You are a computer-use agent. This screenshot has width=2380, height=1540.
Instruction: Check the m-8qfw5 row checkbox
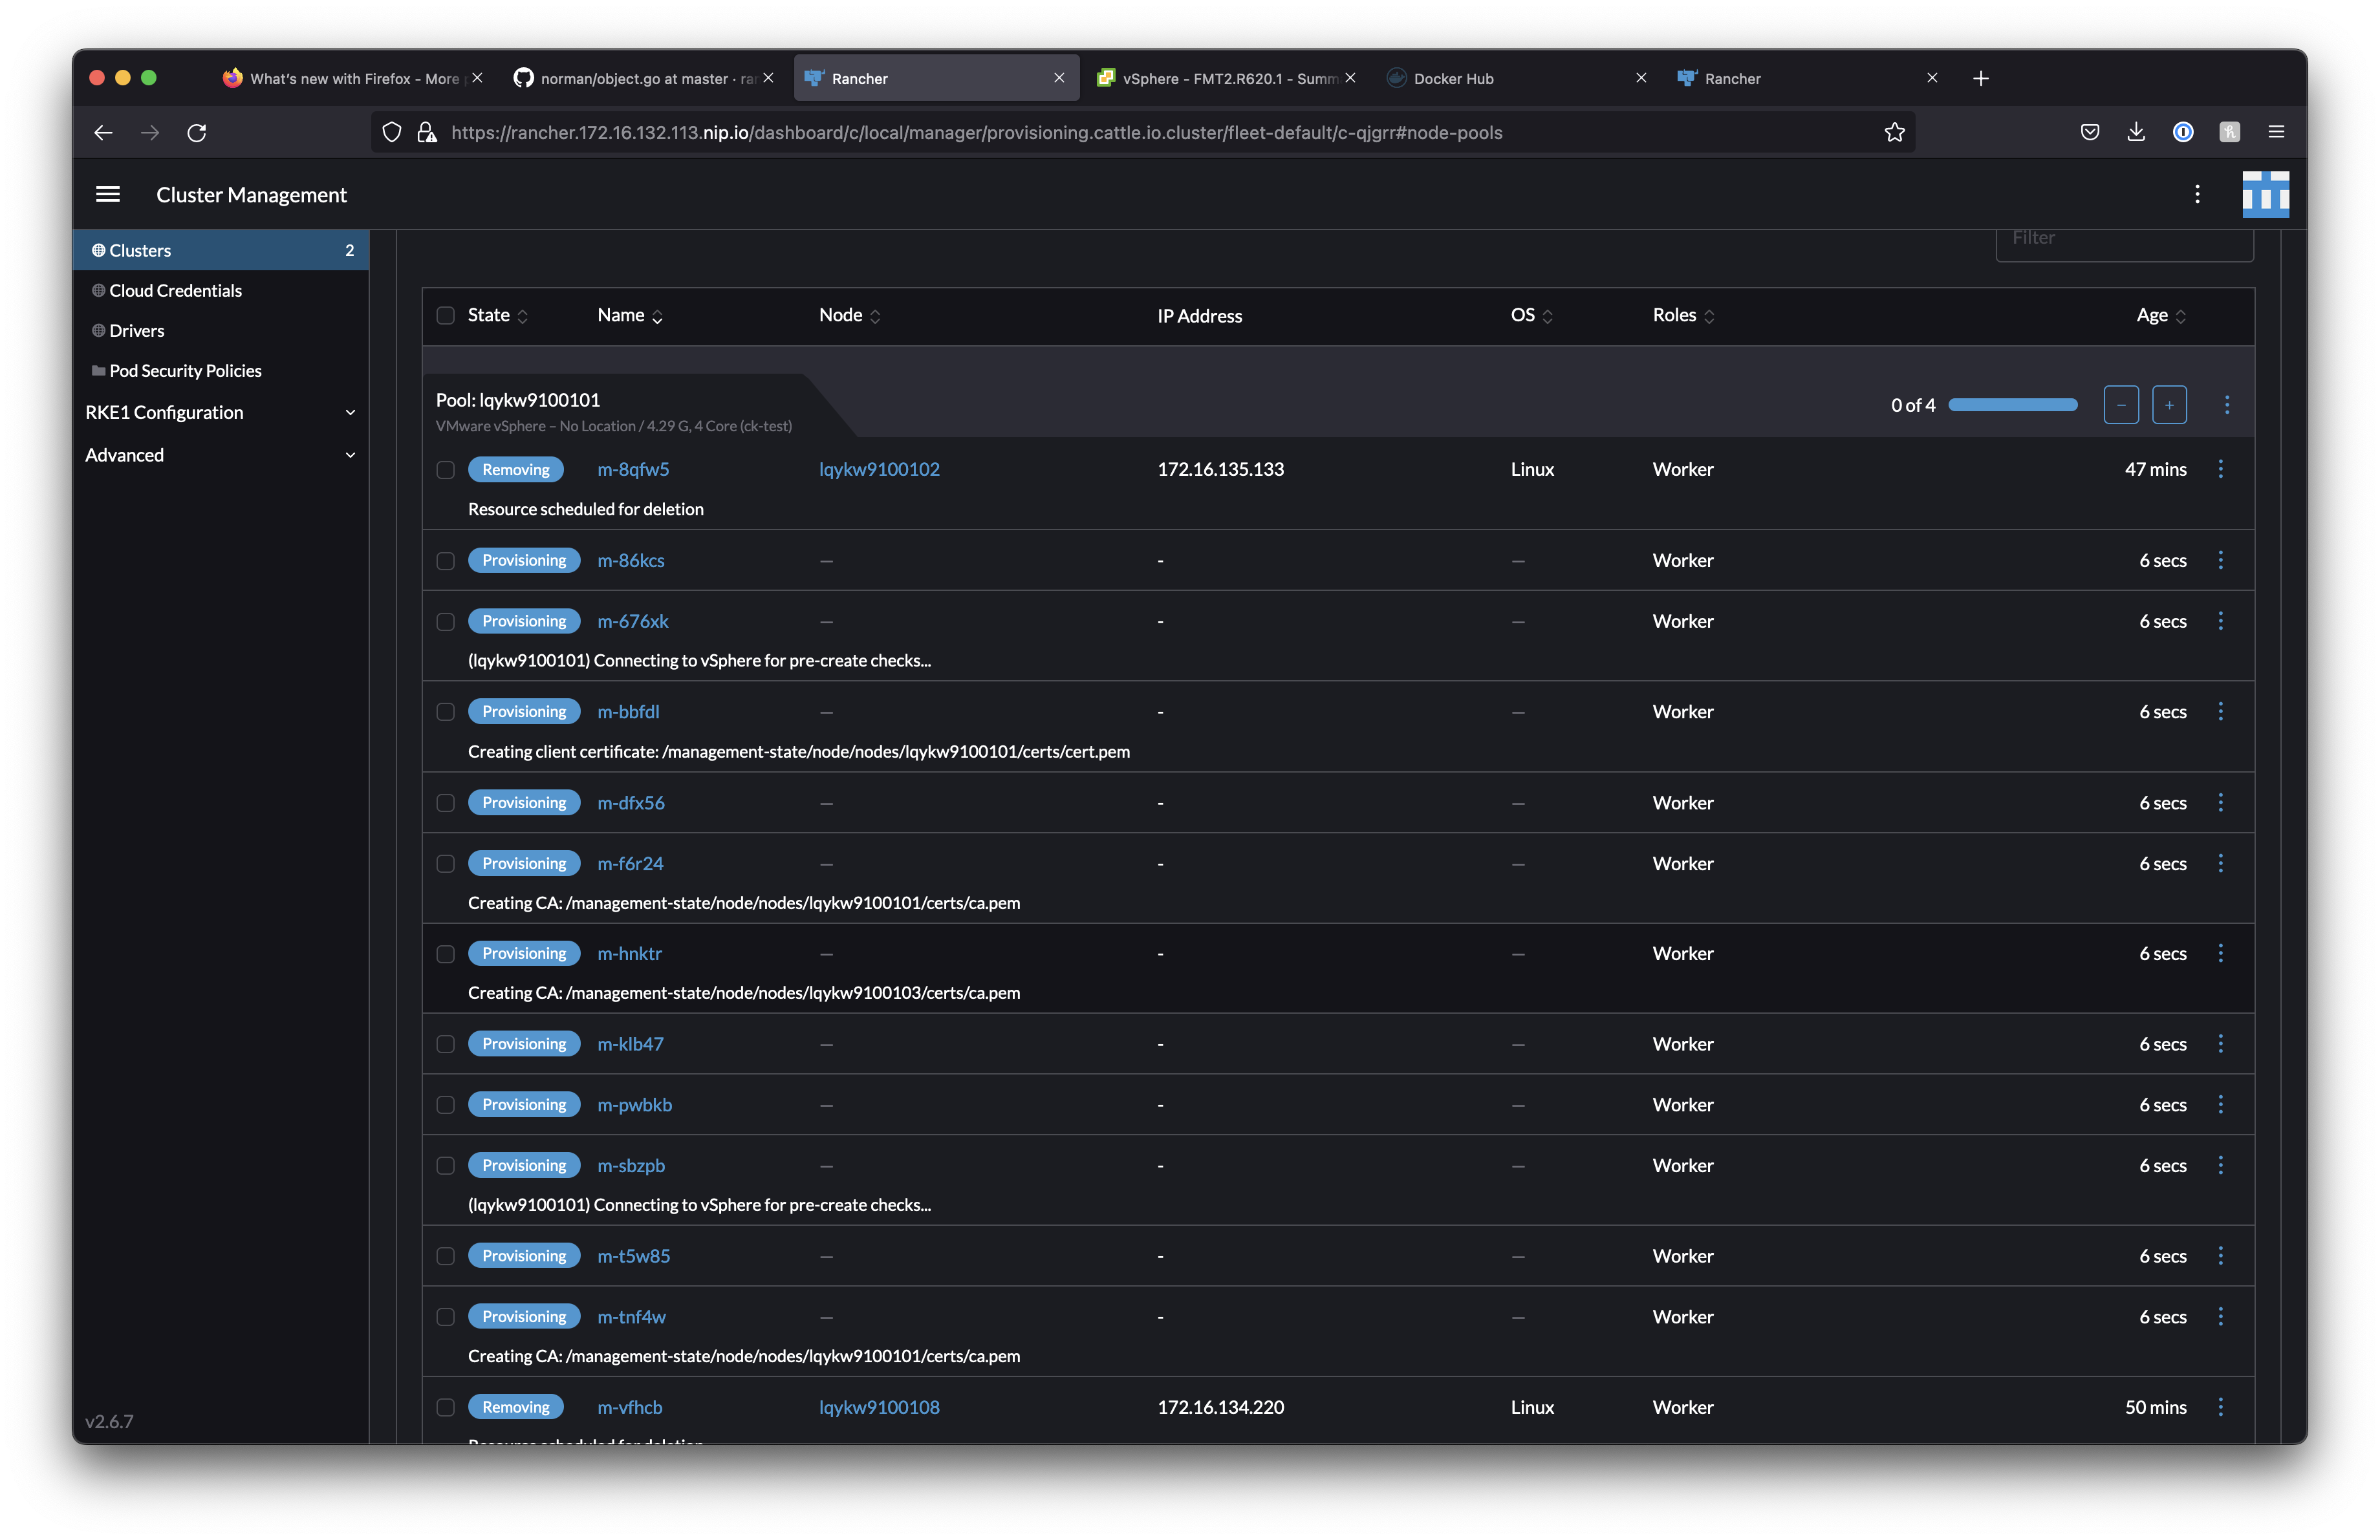pos(445,470)
